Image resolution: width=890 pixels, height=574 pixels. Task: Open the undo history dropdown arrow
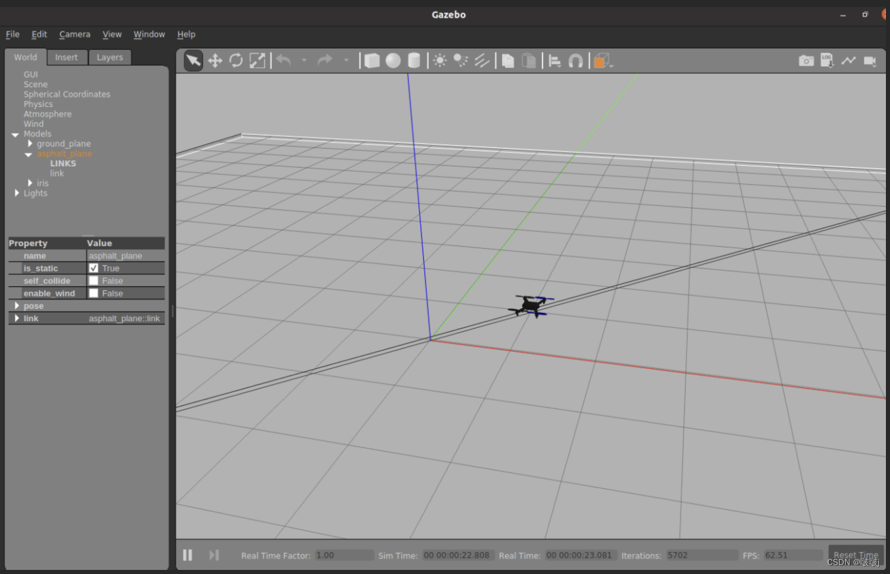point(304,61)
